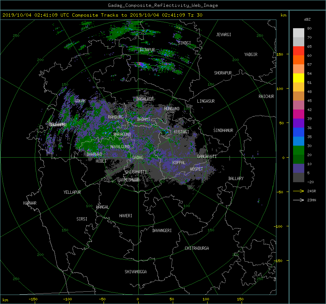Click the BAGALKOT city label
The width and height of the screenshot is (326, 304).
click(x=145, y=99)
